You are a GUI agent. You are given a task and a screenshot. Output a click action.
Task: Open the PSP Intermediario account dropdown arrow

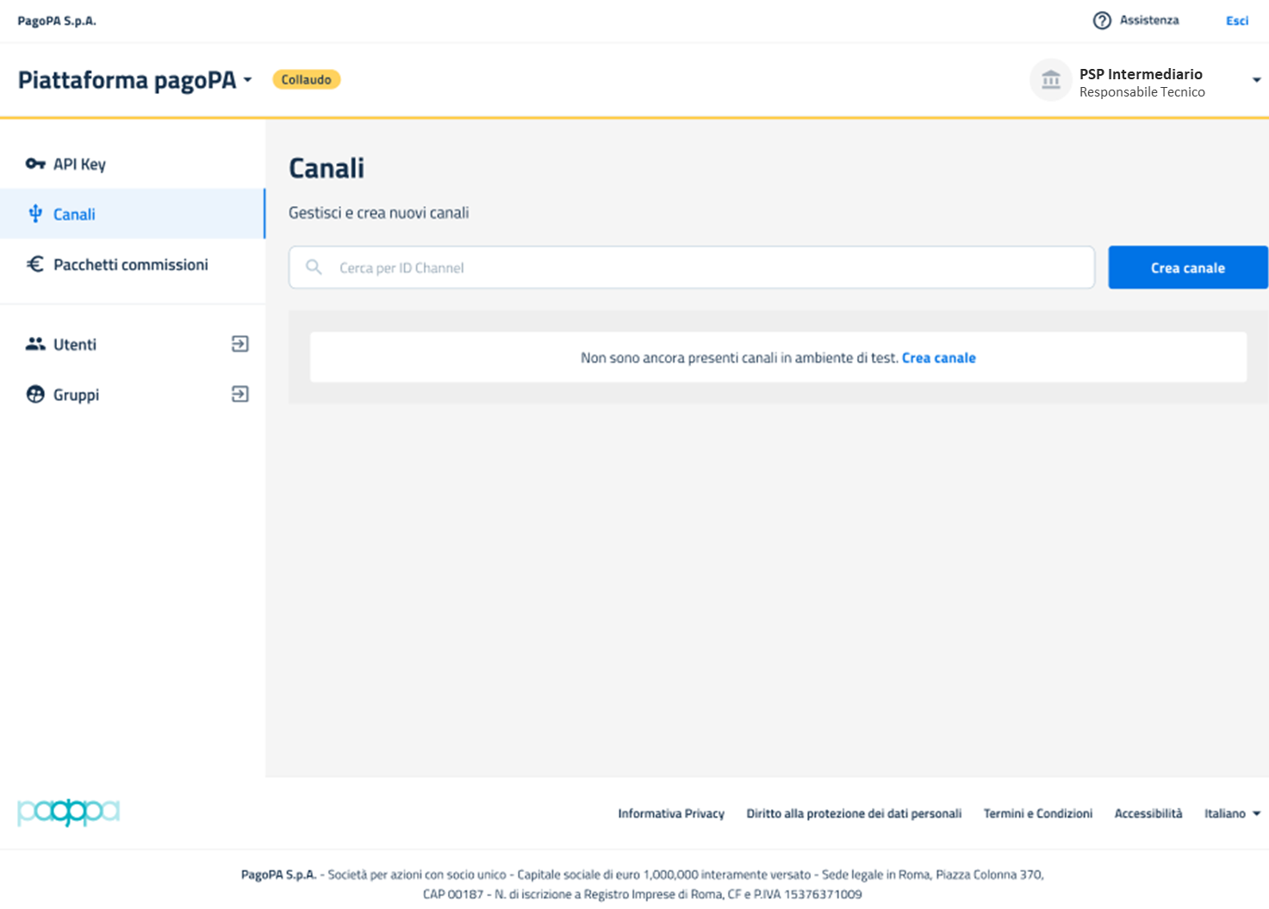[x=1256, y=80]
